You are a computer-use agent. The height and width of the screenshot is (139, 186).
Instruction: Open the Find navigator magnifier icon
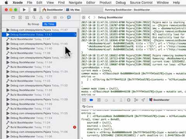coord(34,17)
